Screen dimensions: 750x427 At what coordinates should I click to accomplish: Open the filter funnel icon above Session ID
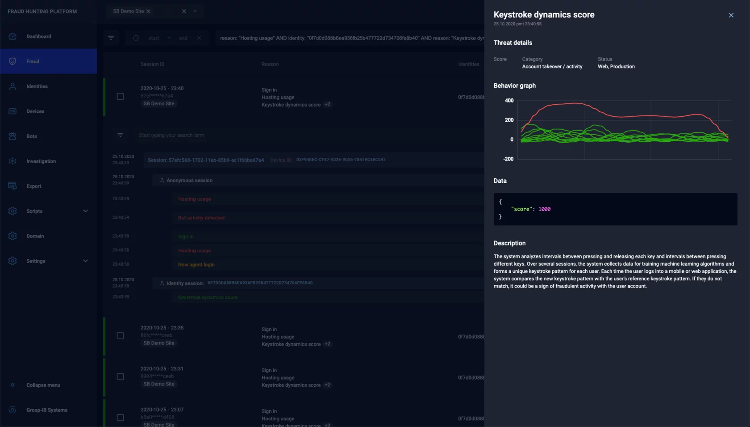pyautogui.click(x=111, y=38)
